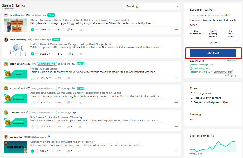
Task: Open @randulakoralage leadership profile link
Action: tap(199, 65)
